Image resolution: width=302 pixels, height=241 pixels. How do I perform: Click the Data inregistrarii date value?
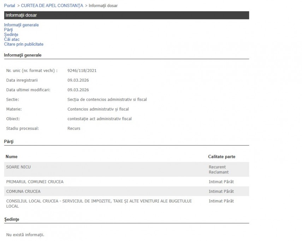click(x=78, y=80)
